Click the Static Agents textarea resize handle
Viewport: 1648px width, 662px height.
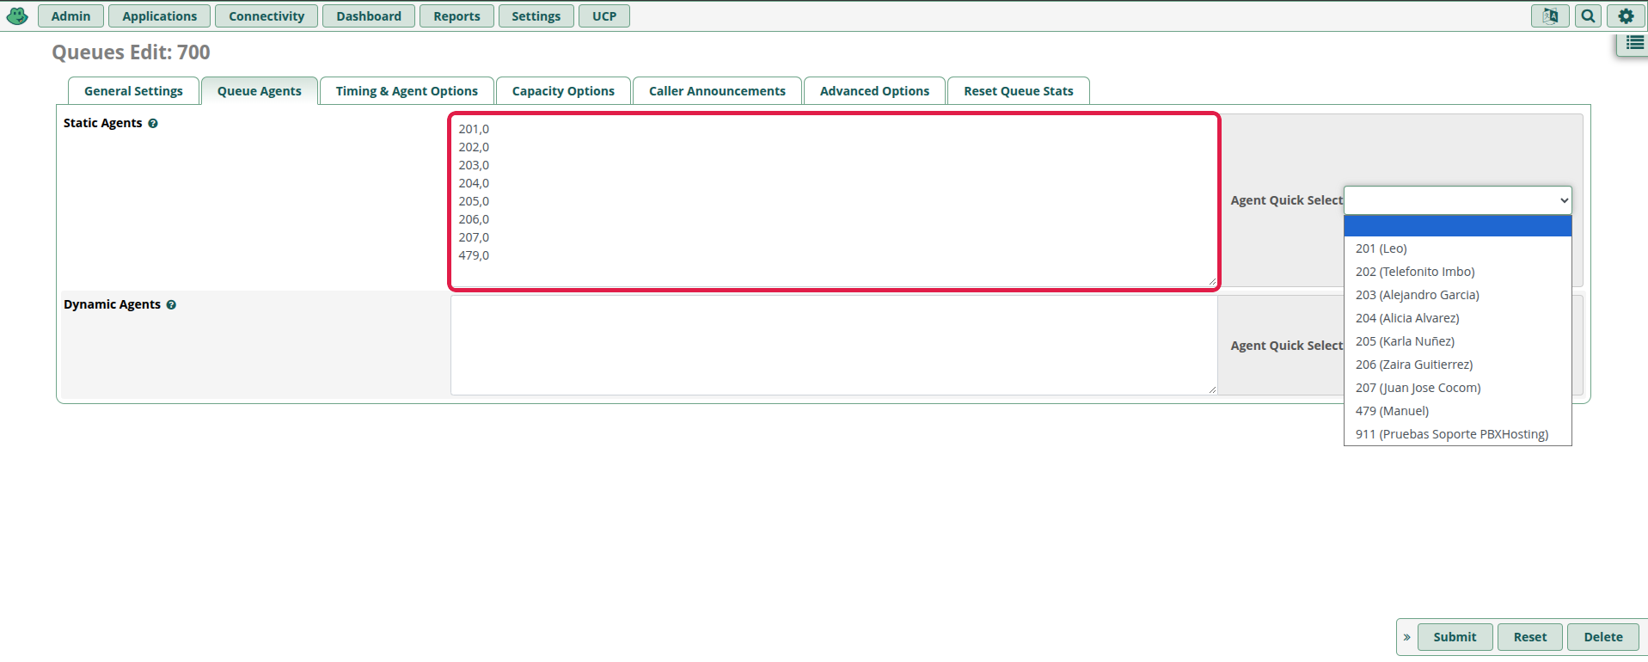[1212, 281]
